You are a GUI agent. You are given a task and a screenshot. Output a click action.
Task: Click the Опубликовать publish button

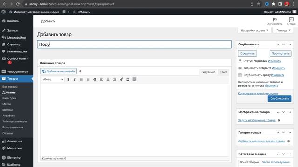(279, 99)
